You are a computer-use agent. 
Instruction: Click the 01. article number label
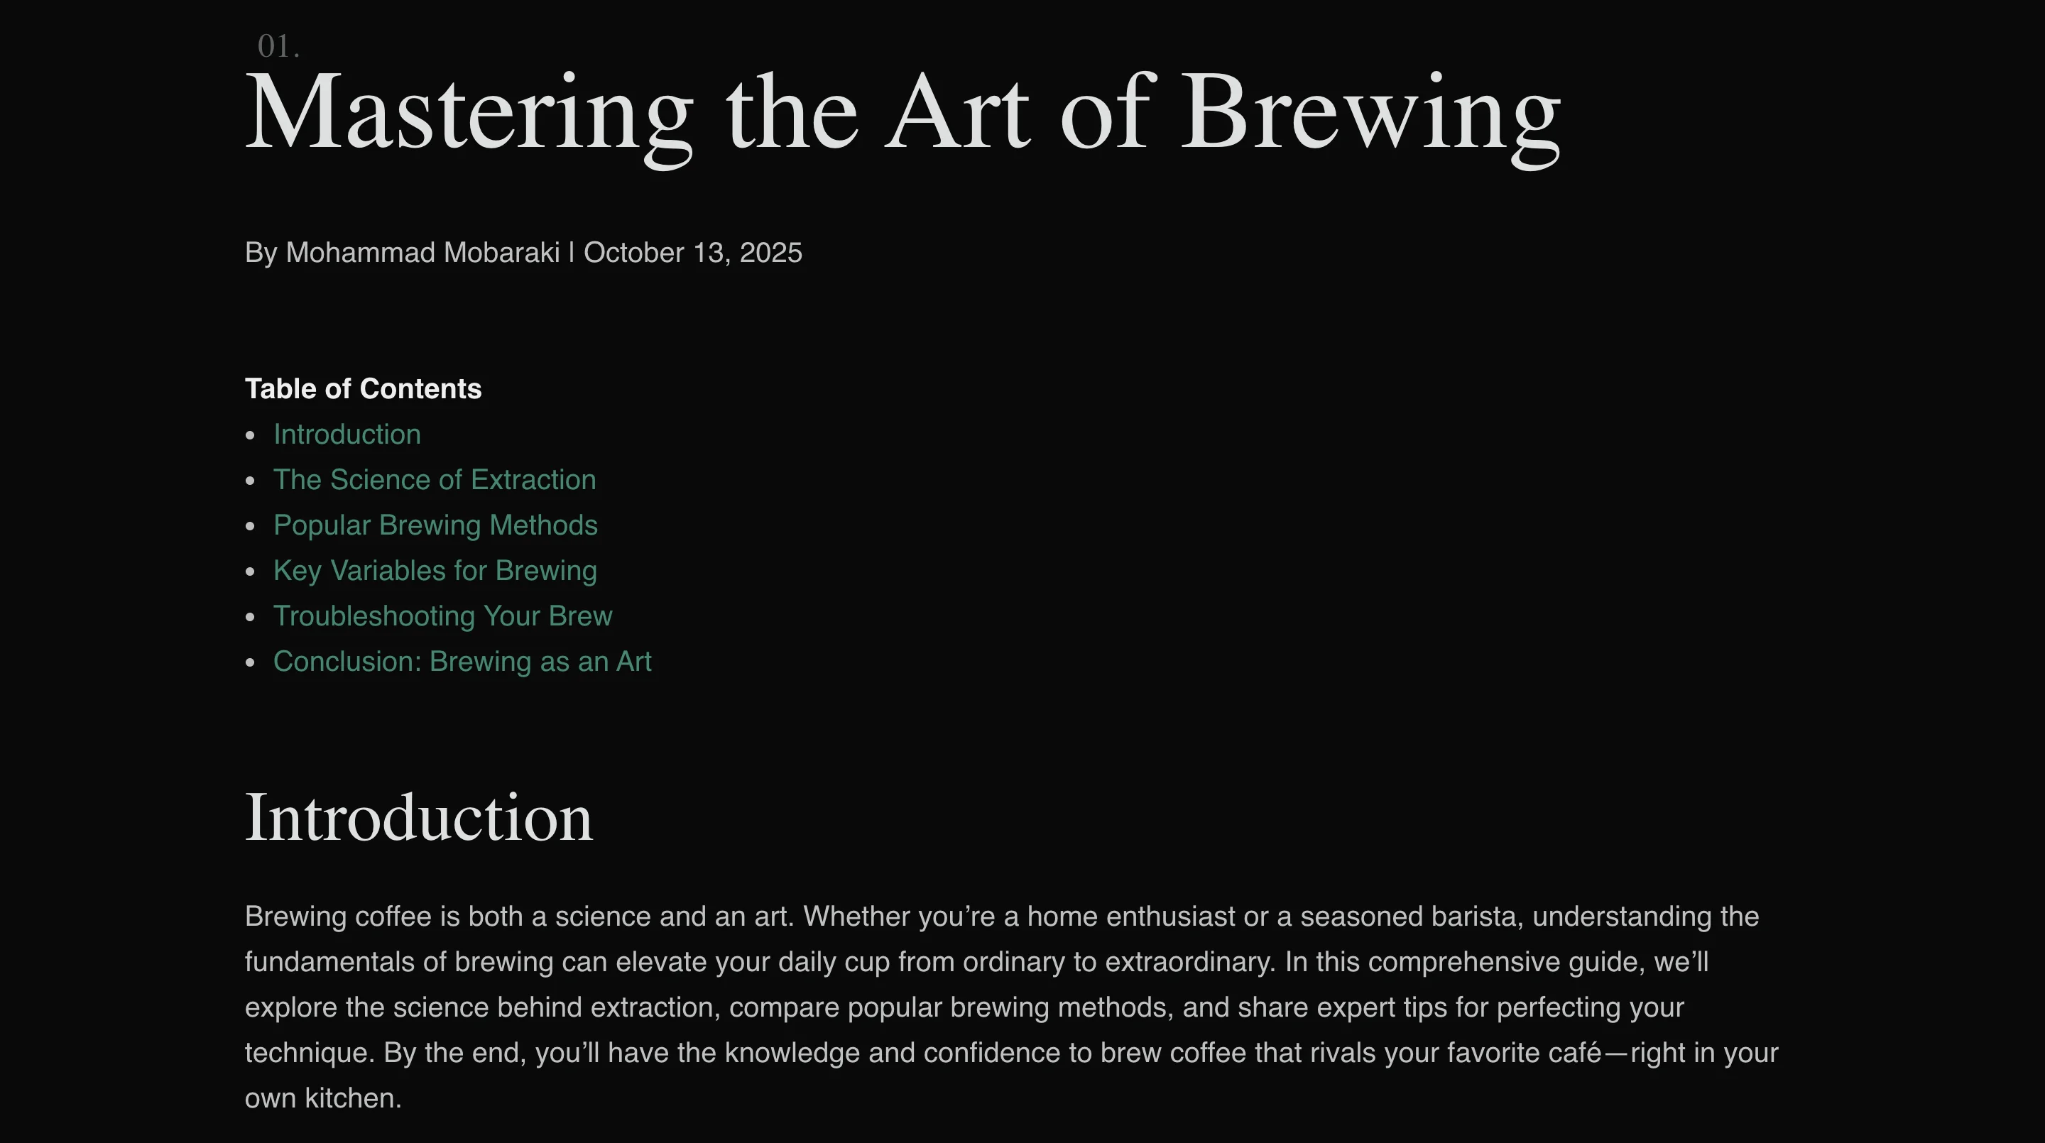pyautogui.click(x=278, y=46)
